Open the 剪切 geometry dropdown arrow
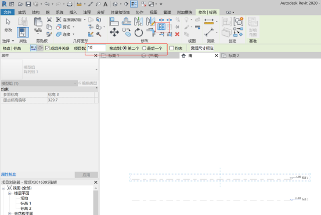The width and height of the screenshot is (321, 215). click(73, 27)
